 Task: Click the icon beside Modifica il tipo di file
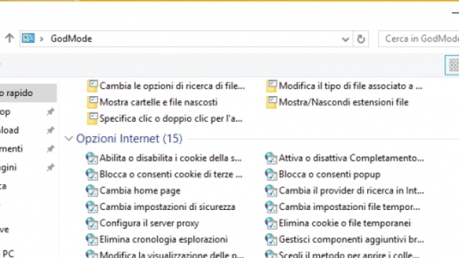(x=271, y=86)
